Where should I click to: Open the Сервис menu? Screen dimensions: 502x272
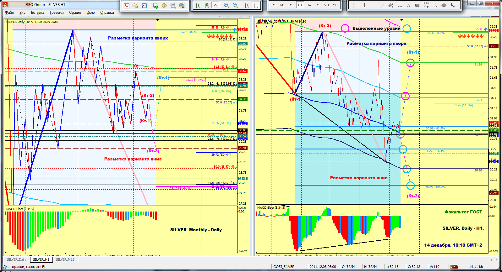click(75, 13)
